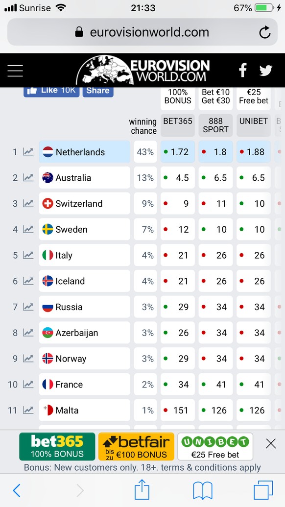Click the Facebook Like button

point(51,91)
